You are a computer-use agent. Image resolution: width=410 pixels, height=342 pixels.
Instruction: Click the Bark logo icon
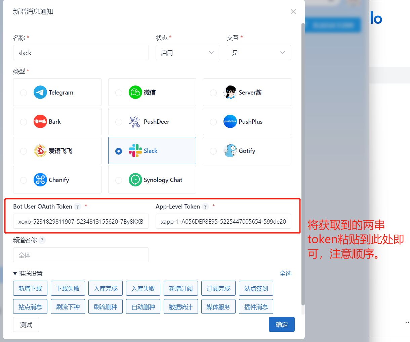pyautogui.click(x=40, y=121)
